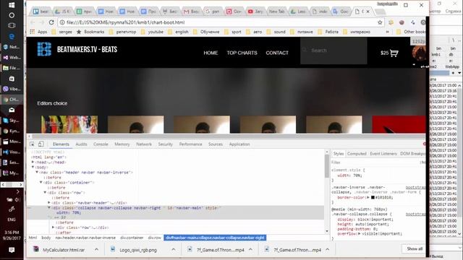
Task: Open options for MyCalculator.html.rar download
Action: click(96, 250)
